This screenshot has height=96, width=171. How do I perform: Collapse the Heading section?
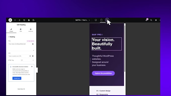pos(12,37)
